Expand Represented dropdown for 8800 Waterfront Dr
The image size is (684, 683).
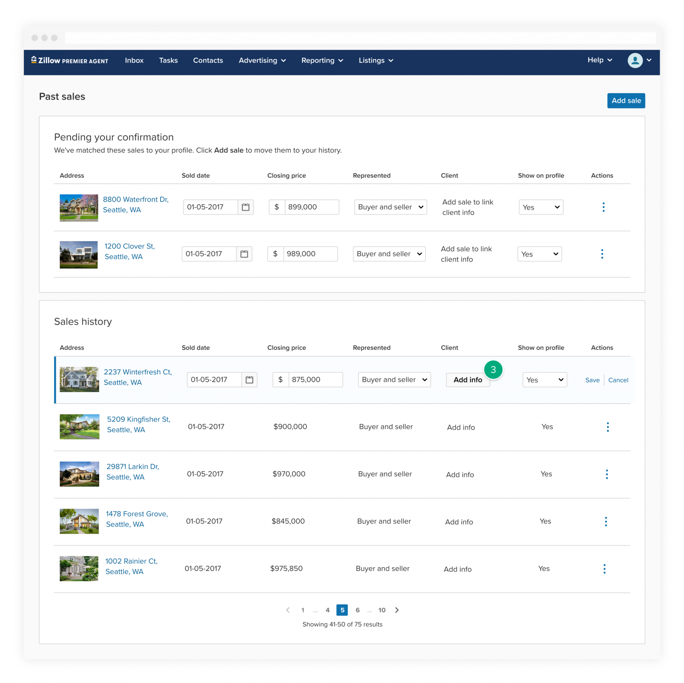point(390,207)
